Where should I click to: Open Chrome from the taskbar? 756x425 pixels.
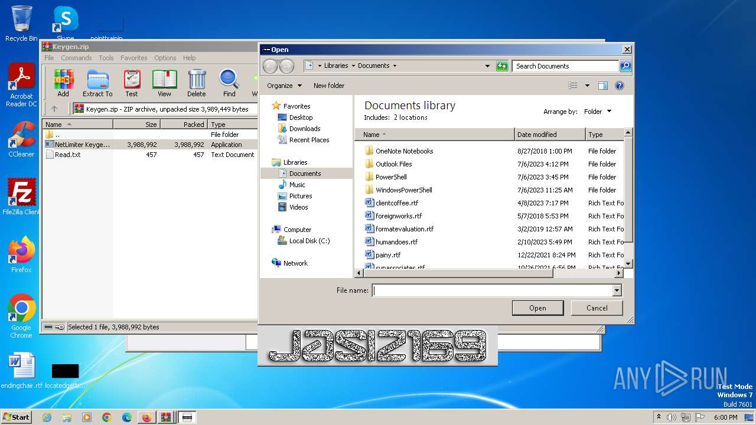pyautogui.click(x=107, y=417)
